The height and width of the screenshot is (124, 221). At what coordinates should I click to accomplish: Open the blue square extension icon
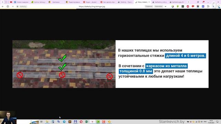tap(203, 7)
